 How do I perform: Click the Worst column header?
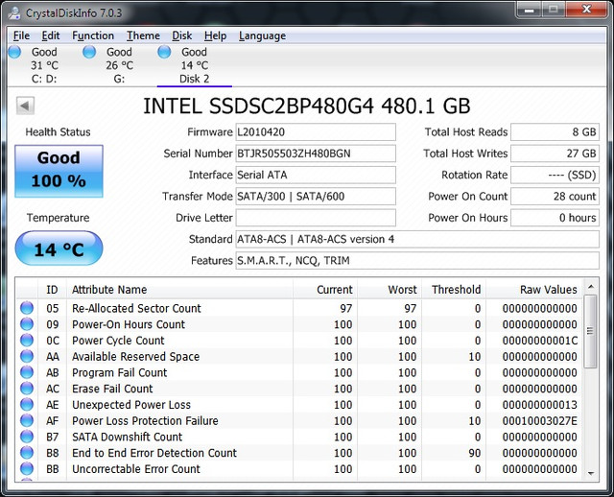(x=390, y=290)
